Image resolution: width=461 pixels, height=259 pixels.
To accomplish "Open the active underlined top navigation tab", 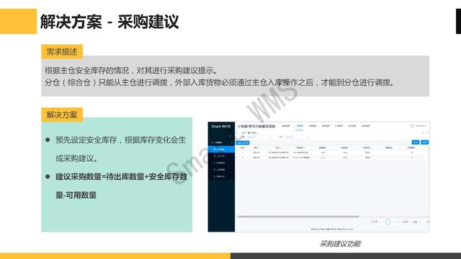I will [299, 127].
